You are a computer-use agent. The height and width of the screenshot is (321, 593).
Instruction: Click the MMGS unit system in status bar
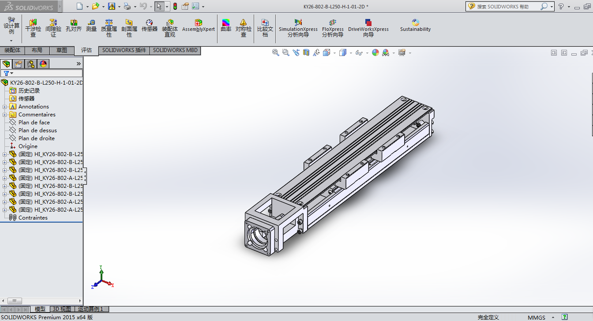click(537, 317)
